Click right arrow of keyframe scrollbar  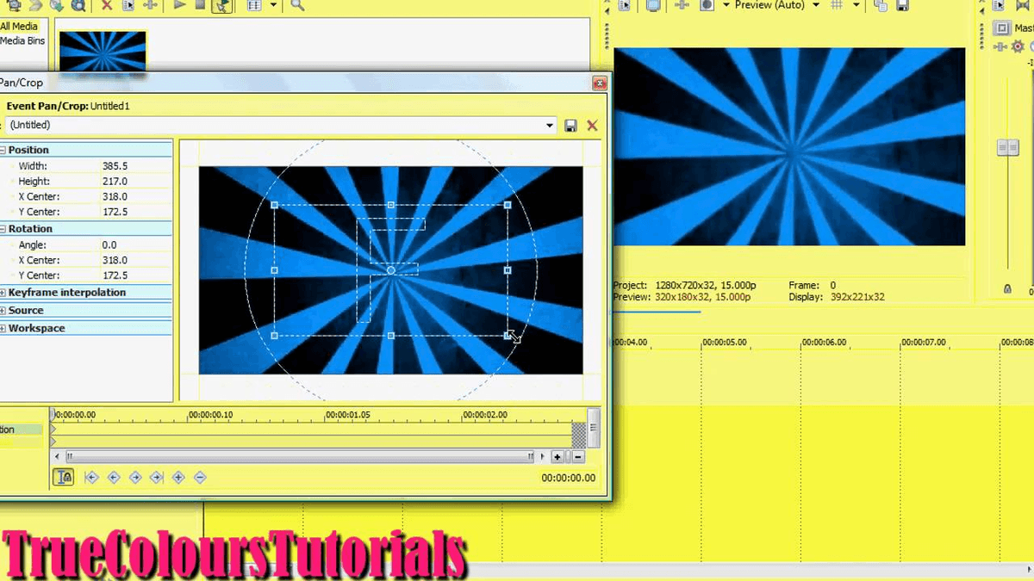click(x=543, y=457)
